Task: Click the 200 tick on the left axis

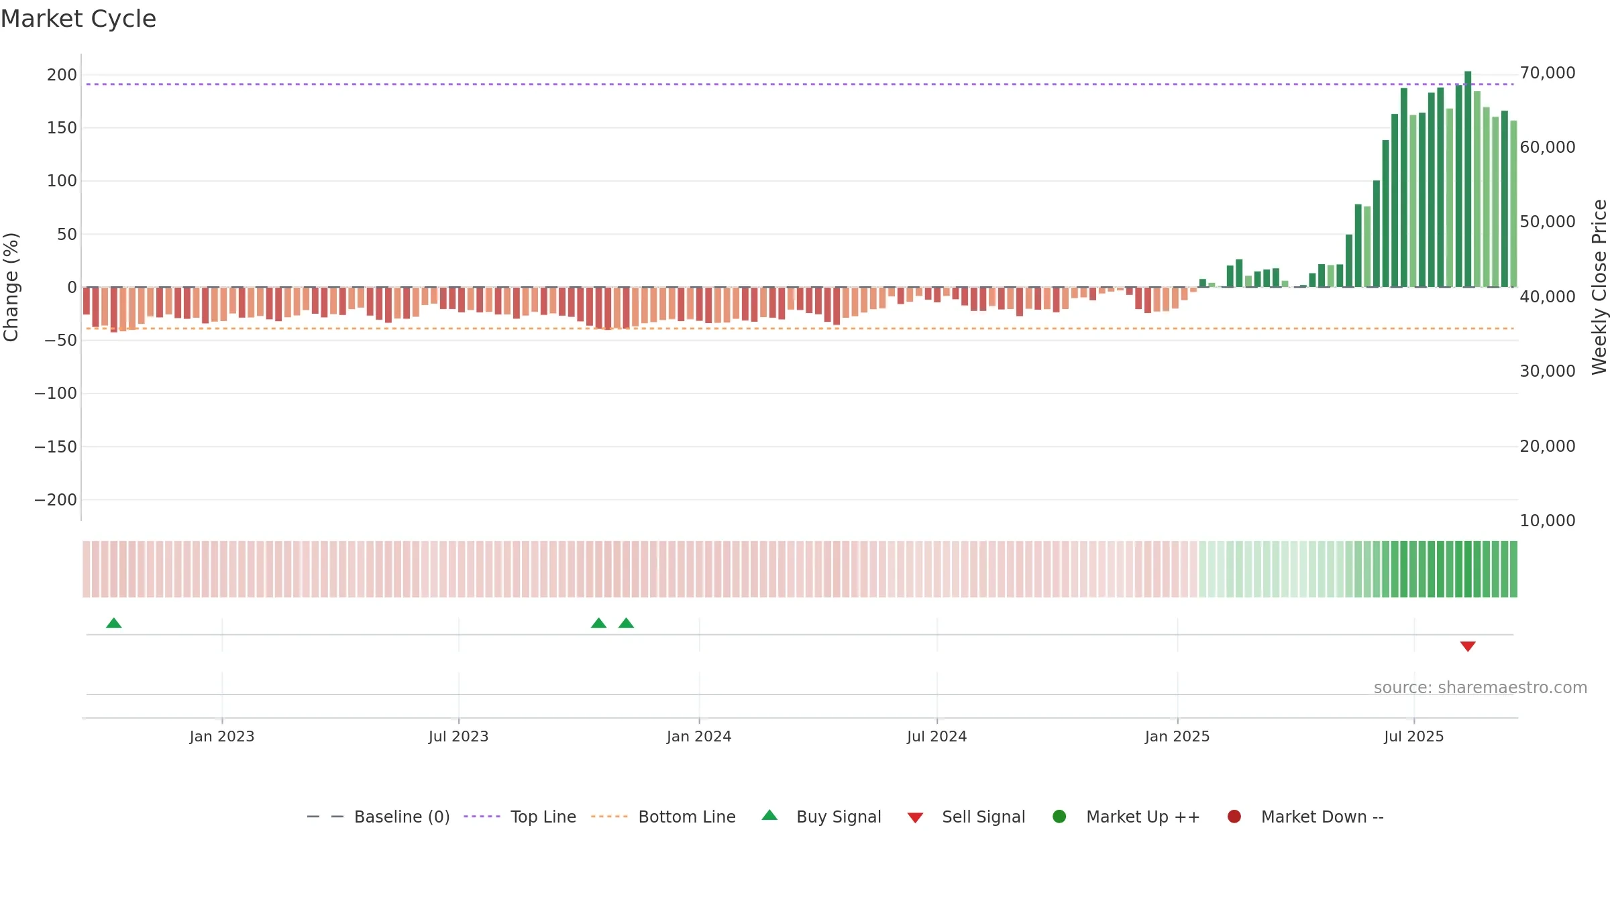Action: click(x=62, y=75)
